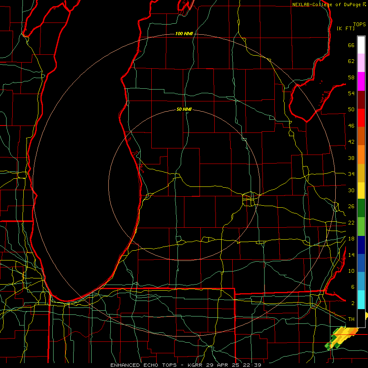The width and height of the screenshot is (368, 368).
Task: Click the '29 APR 25 22:39' timestamp
Action: (233, 365)
